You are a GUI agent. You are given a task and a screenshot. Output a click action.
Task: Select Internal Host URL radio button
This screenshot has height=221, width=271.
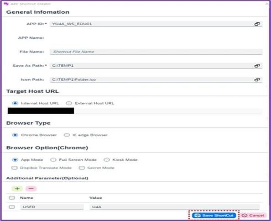click(x=15, y=103)
